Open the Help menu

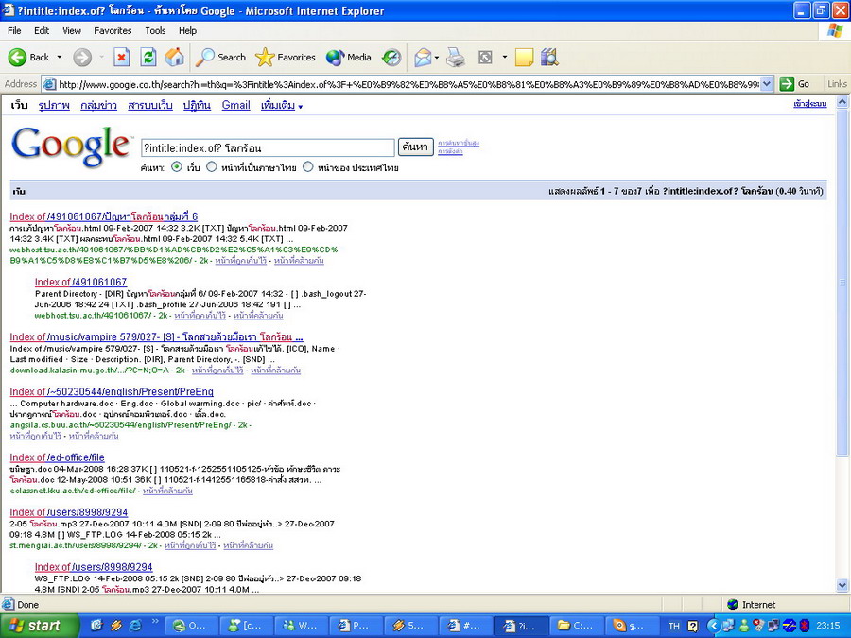(187, 31)
